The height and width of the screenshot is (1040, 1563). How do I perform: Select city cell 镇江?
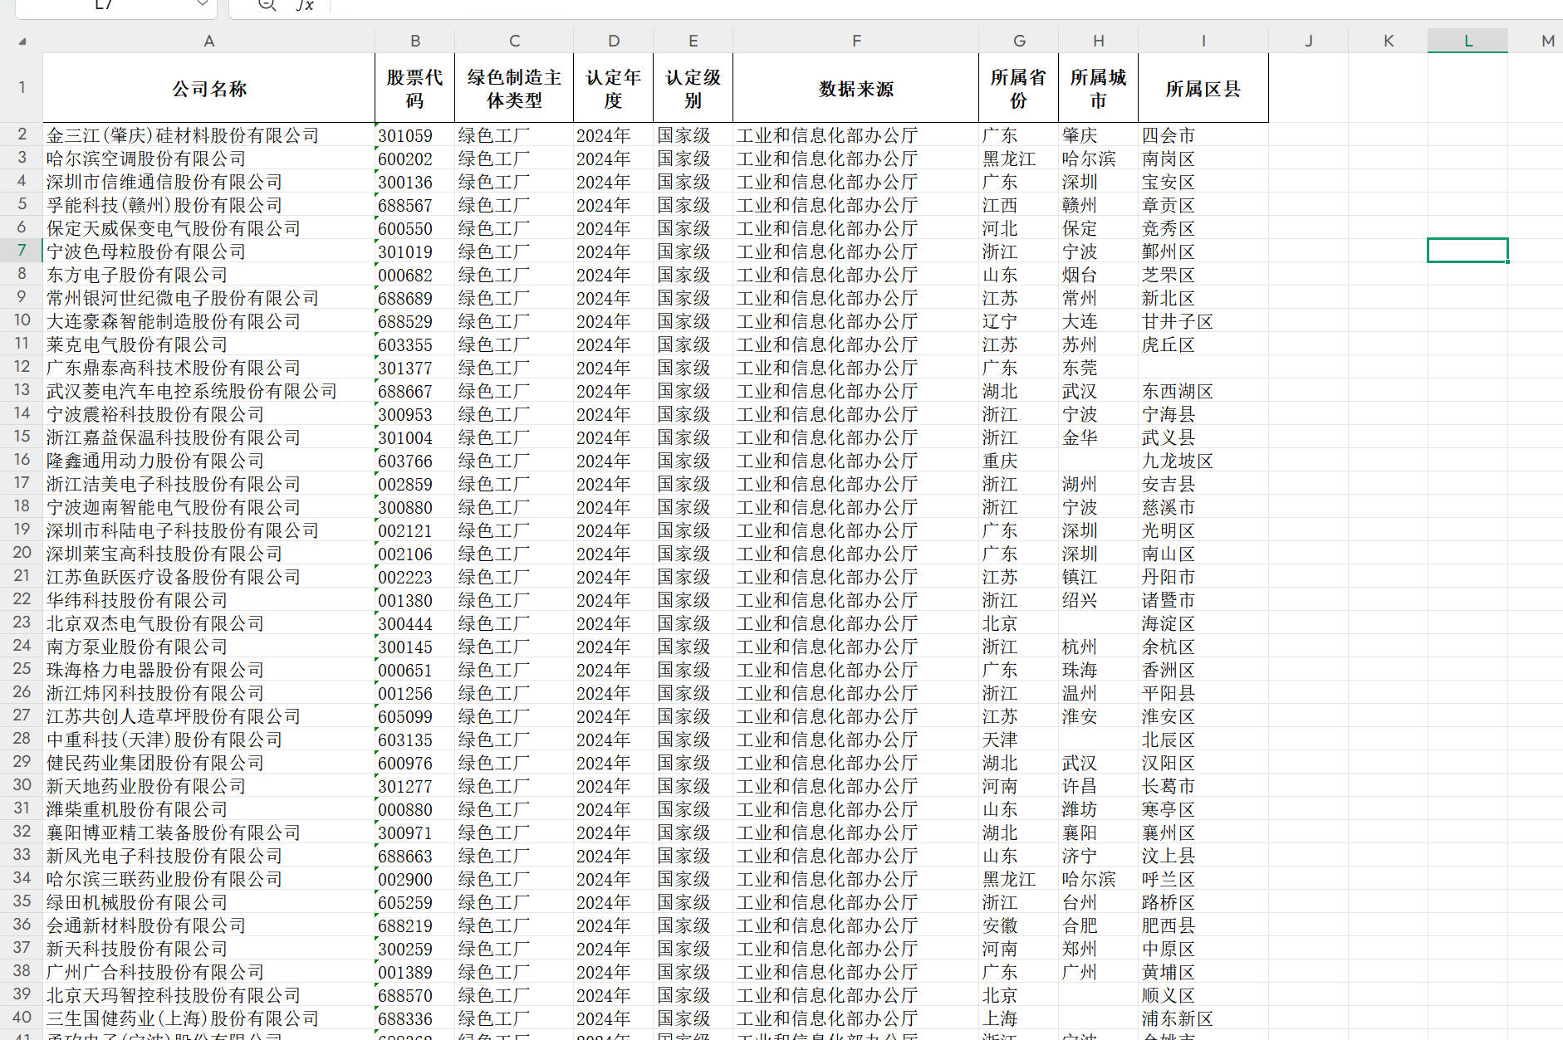(x=1098, y=577)
